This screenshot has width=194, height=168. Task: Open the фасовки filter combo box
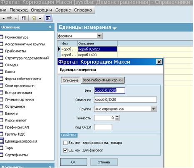click(80, 36)
